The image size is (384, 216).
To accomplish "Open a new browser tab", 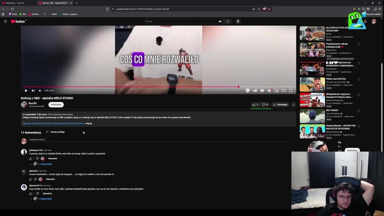I will click(x=76, y=3).
